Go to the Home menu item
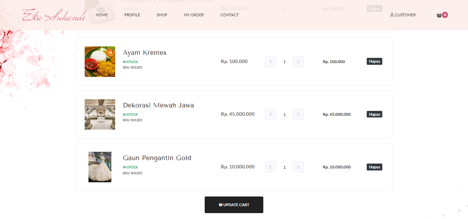The image size is (468, 219). (102, 15)
